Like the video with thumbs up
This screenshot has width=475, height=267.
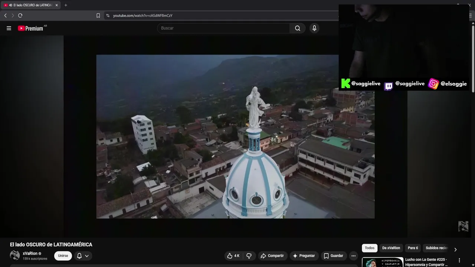coord(233,256)
